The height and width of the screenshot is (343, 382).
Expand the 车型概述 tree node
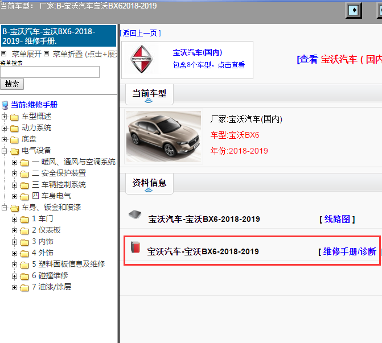[4, 117]
